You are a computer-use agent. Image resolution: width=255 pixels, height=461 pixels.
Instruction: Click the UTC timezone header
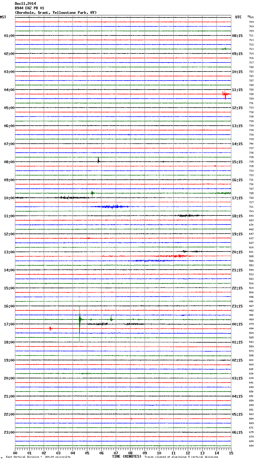tap(238, 17)
